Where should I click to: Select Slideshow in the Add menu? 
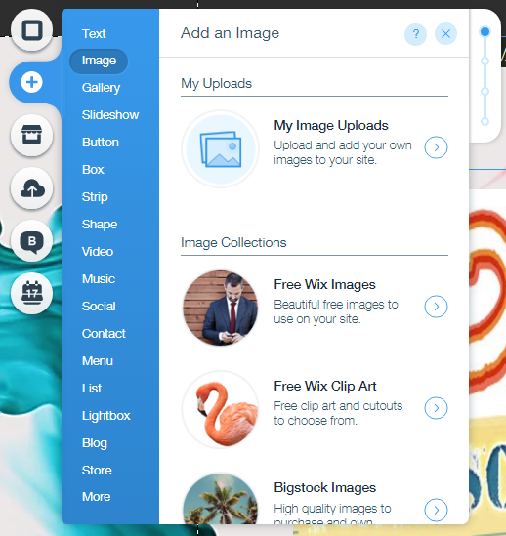coord(110,115)
